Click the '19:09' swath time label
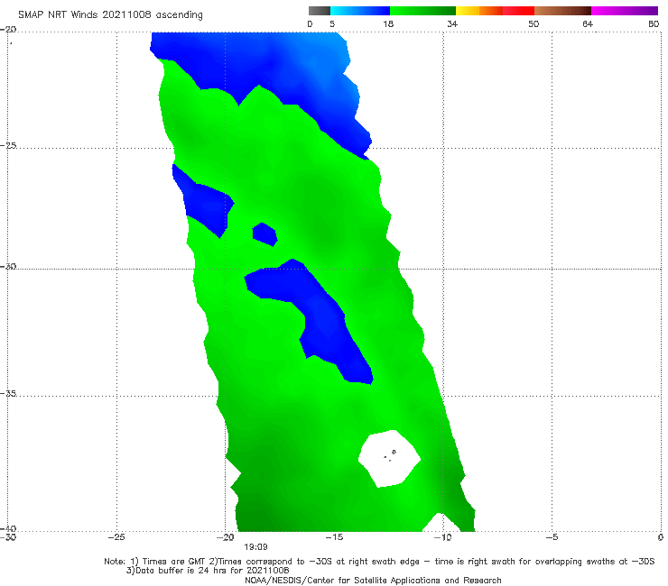 pos(255,547)
